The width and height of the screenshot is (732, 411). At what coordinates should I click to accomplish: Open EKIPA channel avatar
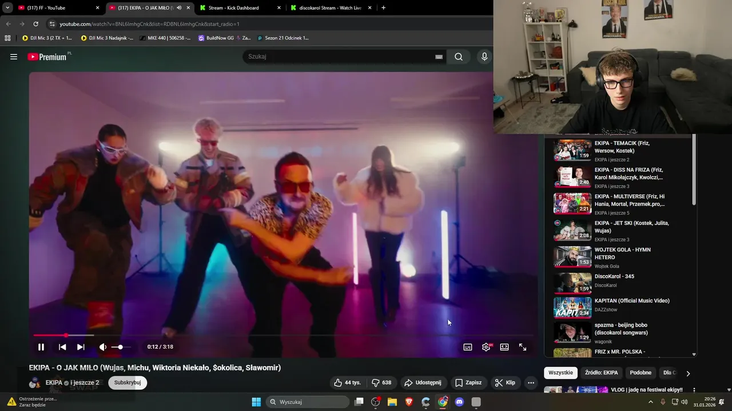(x=35, y=382)
